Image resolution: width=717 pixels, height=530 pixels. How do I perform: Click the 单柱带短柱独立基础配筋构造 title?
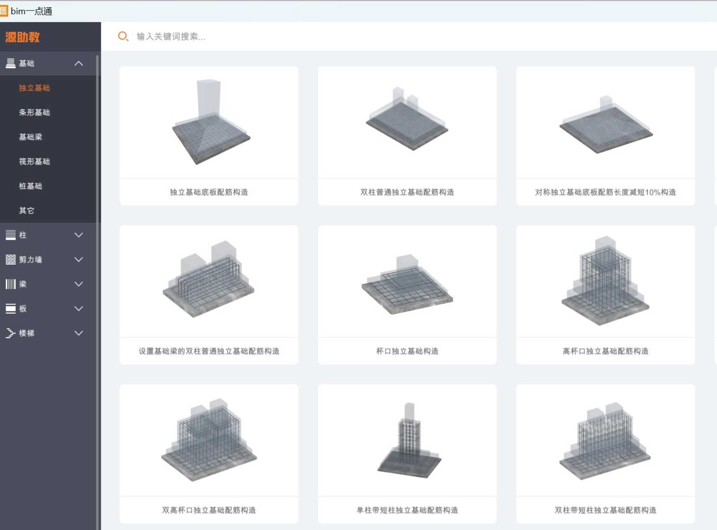[x=407, y=510]
